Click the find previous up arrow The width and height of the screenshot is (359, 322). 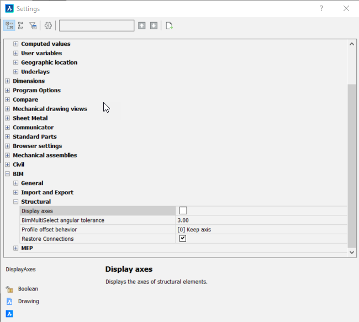[x=142, y=25]
